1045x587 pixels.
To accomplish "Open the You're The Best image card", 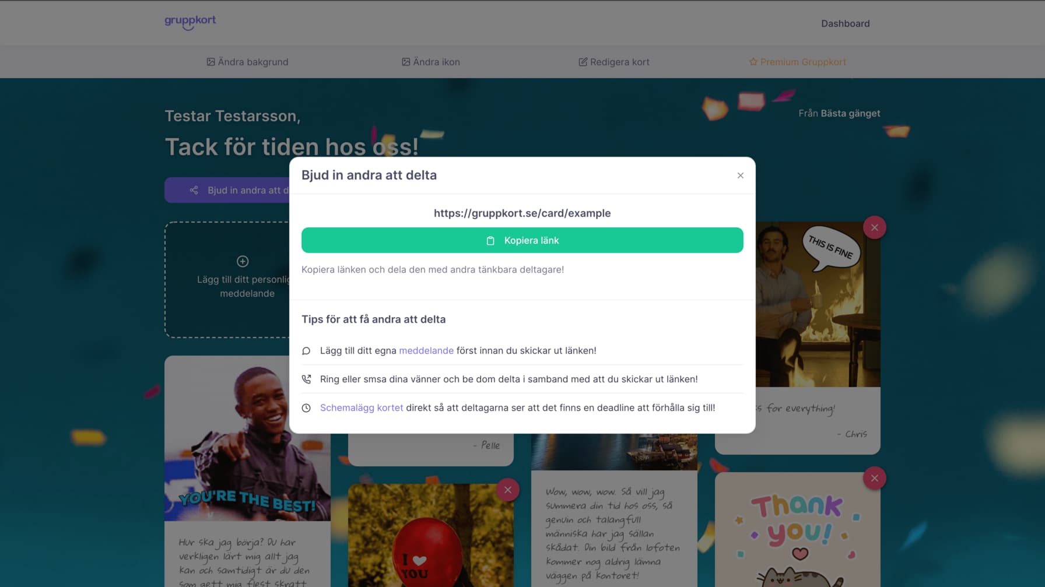I will pyautogui.click(x=247, y=438).
